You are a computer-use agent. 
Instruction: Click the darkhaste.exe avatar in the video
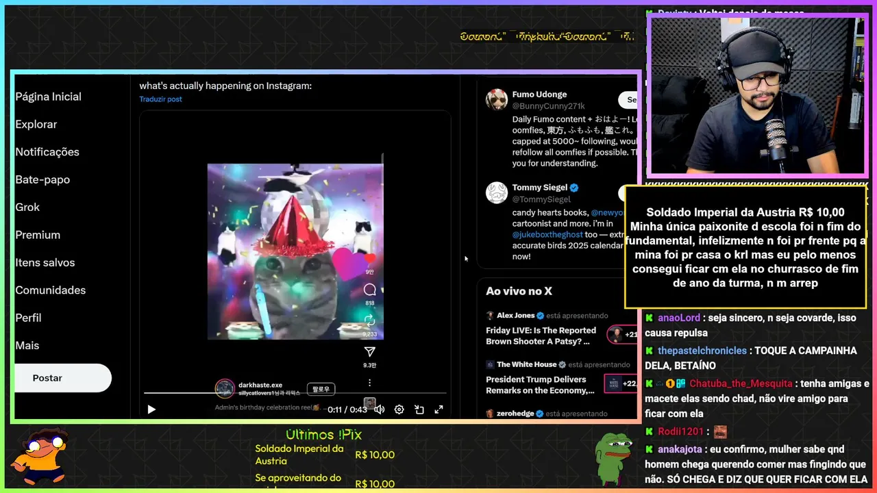coord(225,389)
